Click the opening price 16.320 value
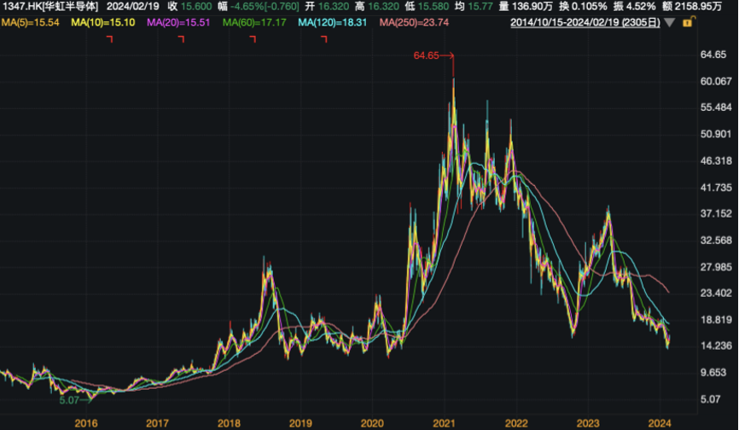 [333, 7]
